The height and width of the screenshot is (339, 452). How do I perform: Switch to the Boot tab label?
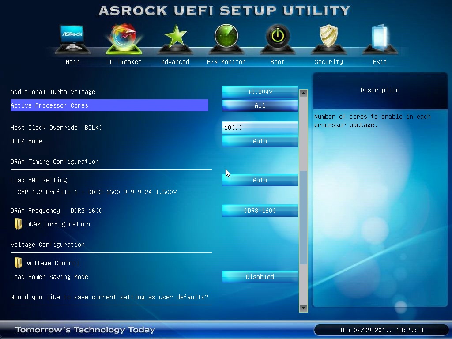[x=277, y=62]
